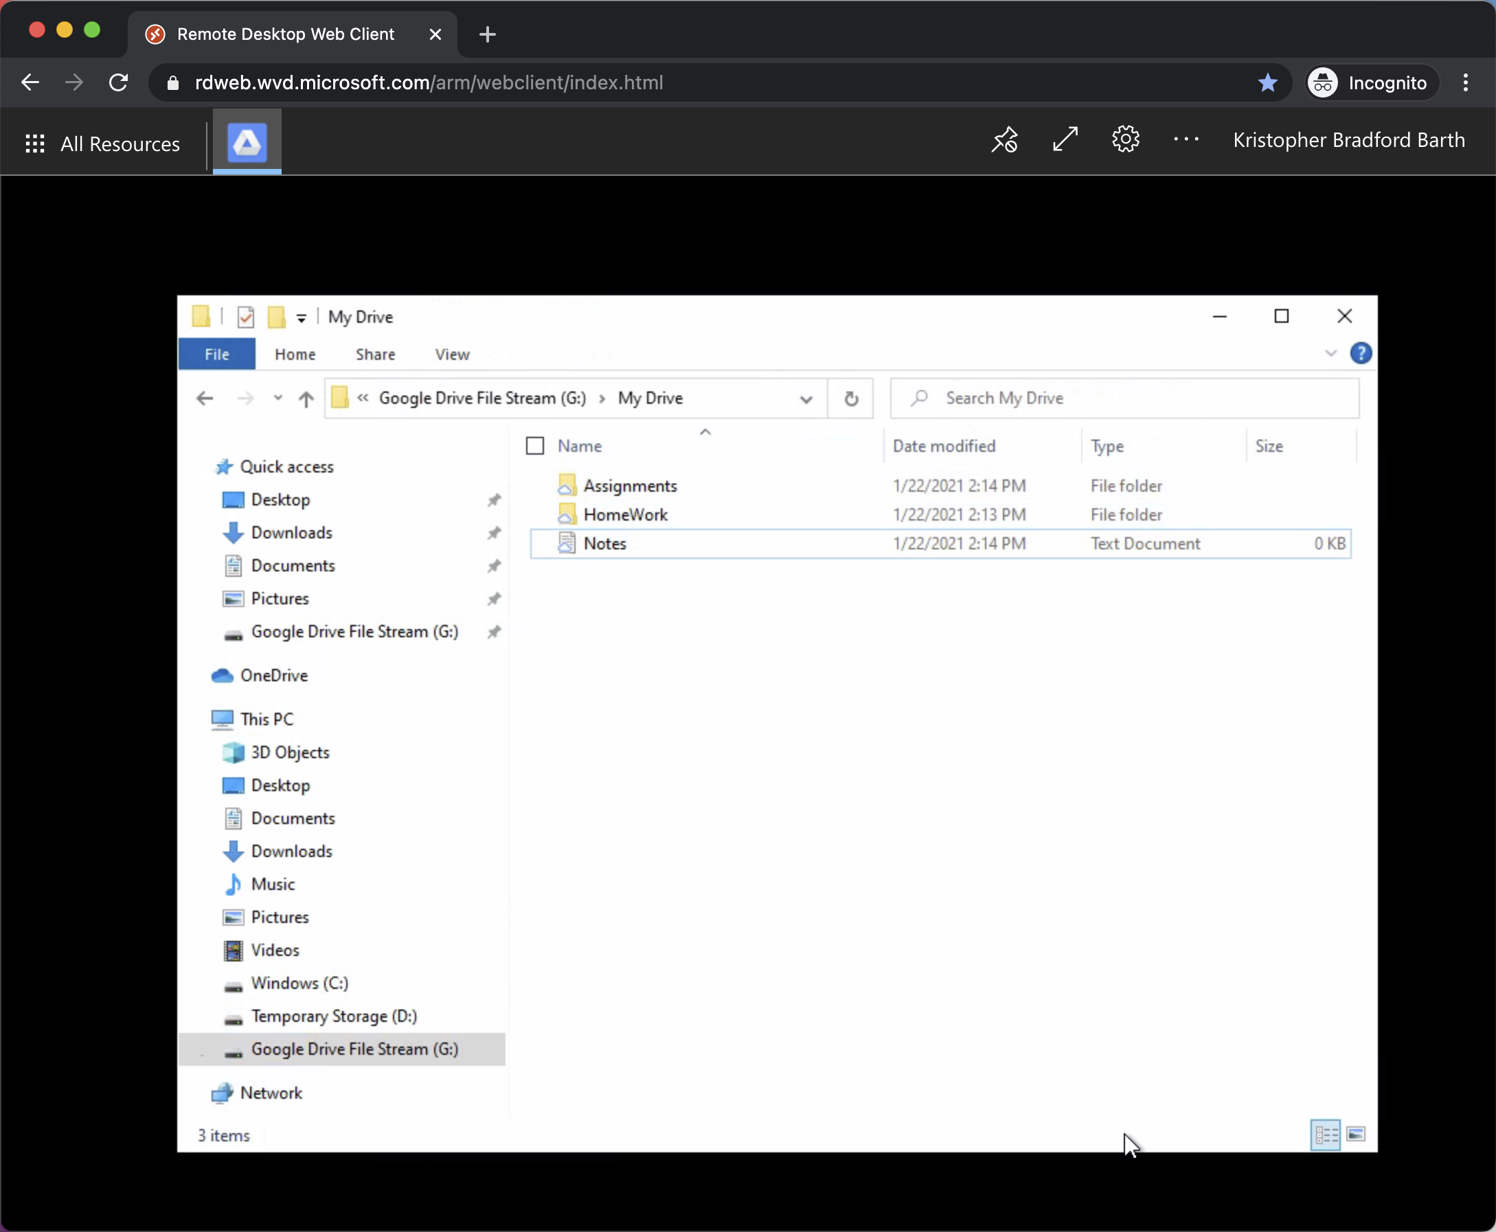Customize Quick Access Toolbar dropdown arrow

(302, 318)
